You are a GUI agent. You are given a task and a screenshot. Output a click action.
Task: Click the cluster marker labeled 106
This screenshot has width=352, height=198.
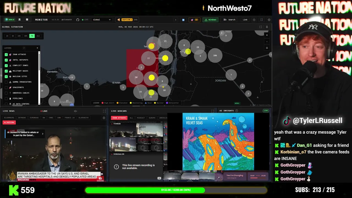pos(215,56)
